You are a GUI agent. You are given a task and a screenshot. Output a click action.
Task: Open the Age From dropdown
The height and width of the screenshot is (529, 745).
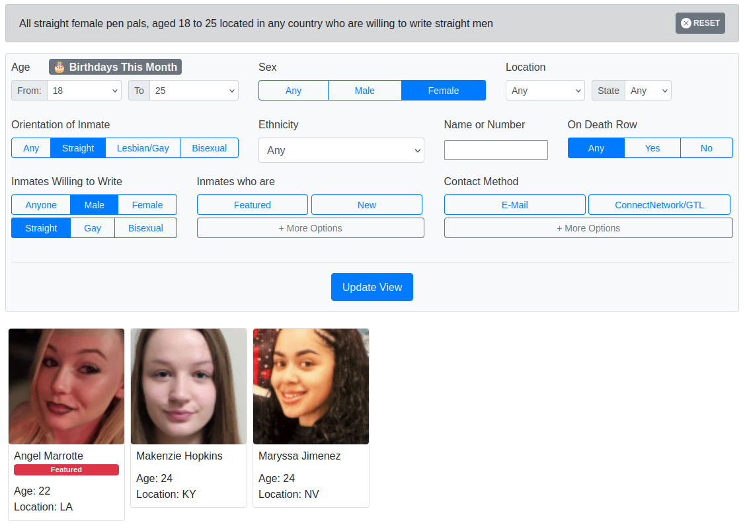(83, 91)
